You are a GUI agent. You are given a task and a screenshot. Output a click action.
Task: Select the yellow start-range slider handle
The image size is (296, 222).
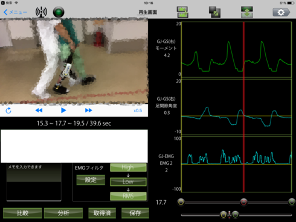click(181, 202)
